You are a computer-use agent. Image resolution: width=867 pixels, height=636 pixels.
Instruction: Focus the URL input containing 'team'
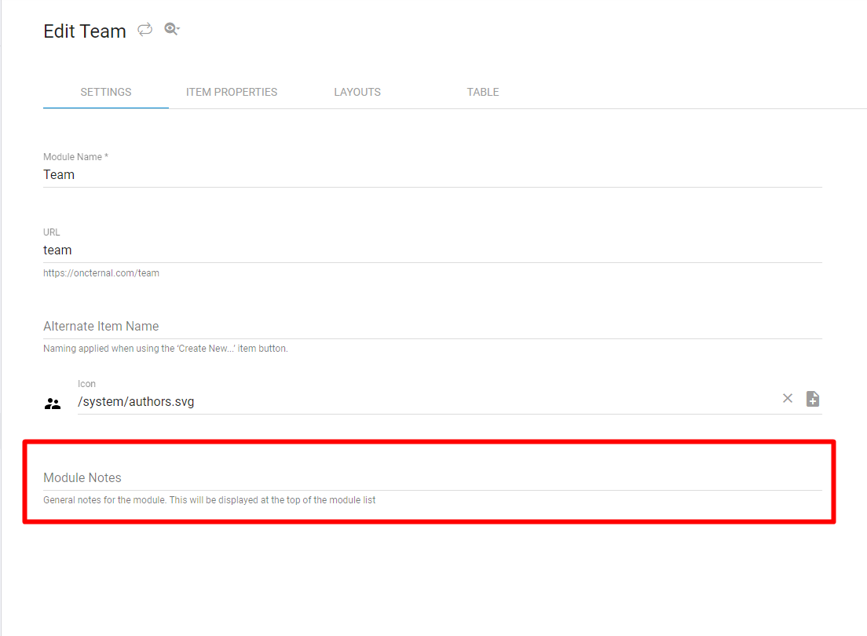[432, 250]
